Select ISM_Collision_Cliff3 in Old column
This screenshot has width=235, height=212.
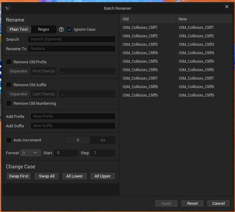pos(140,45)
